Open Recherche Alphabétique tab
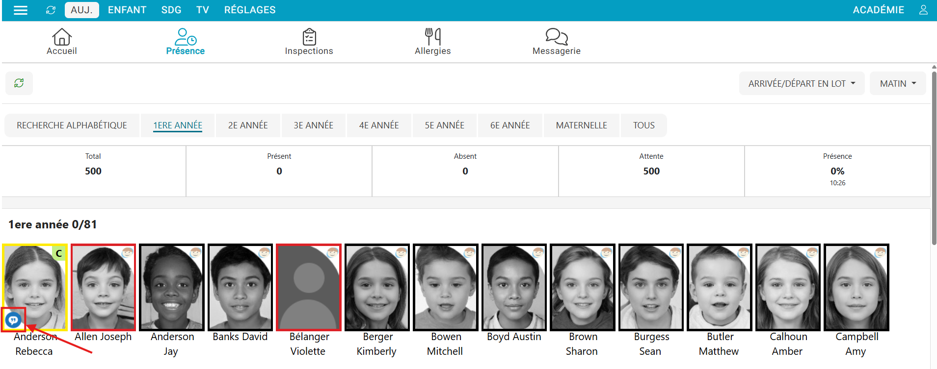Image resolution: width=937 pixels, height=369 pixels. (72, 125)
